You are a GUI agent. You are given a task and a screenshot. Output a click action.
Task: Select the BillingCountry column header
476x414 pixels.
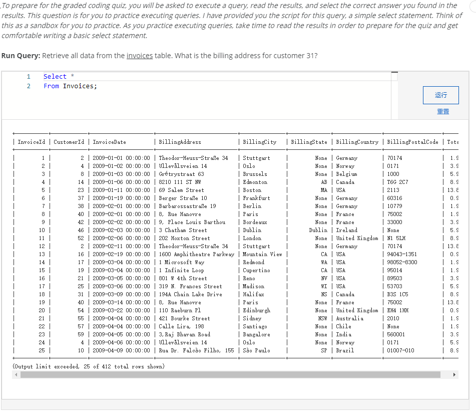[x=357, y=142]
